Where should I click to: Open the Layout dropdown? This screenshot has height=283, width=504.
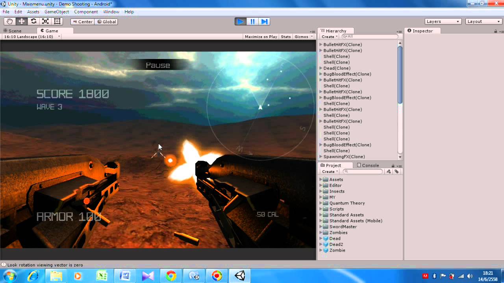tap(484, 22)
